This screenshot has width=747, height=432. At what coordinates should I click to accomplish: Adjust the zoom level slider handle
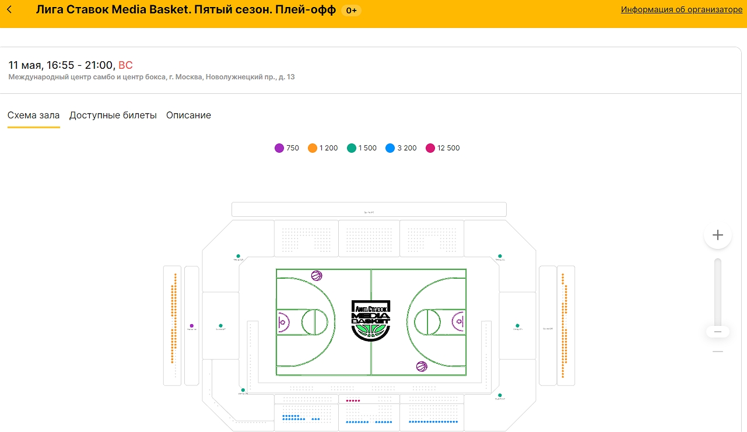718,331
